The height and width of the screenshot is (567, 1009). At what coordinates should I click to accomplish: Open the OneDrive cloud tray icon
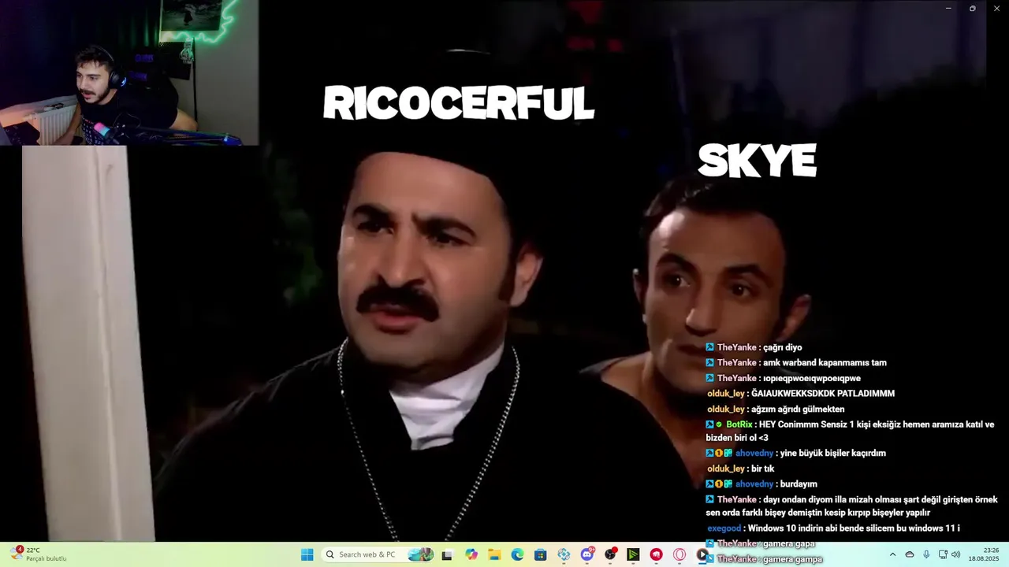coord(910,554)
